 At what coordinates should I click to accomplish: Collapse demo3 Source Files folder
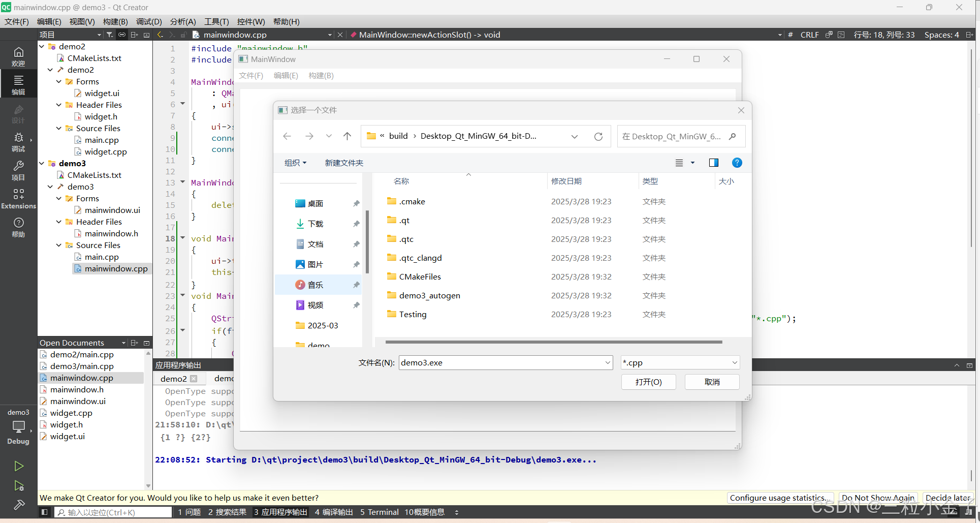(x=59, y=245)
